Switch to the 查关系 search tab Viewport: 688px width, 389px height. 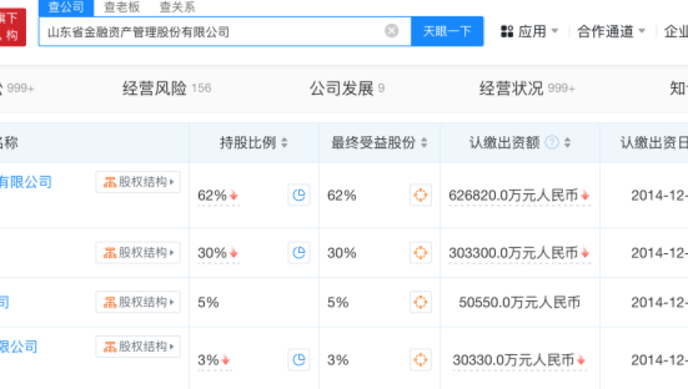coord(176,7)
